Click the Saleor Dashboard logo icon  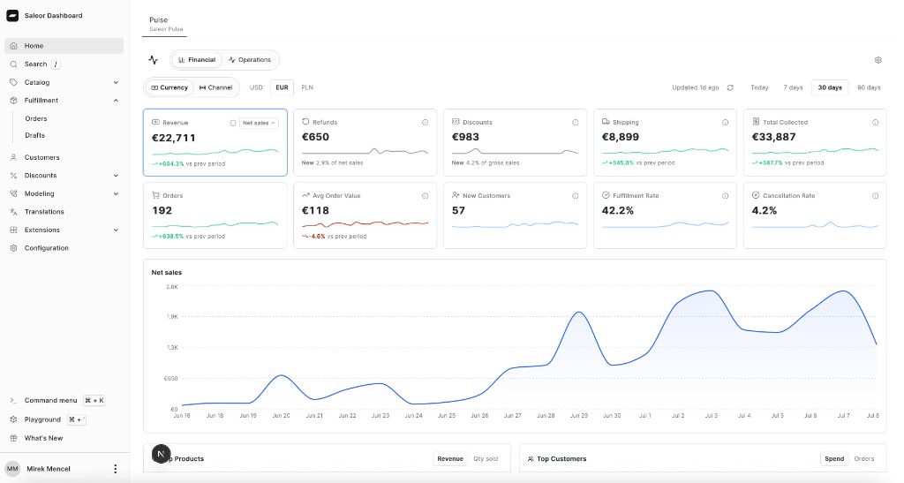(12, 16)
